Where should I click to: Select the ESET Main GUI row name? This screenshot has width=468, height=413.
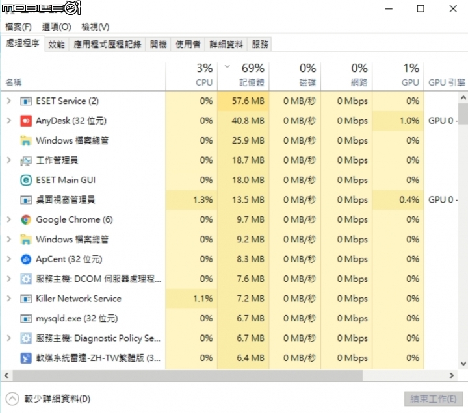pyautogui.click(x=66, y=180)
